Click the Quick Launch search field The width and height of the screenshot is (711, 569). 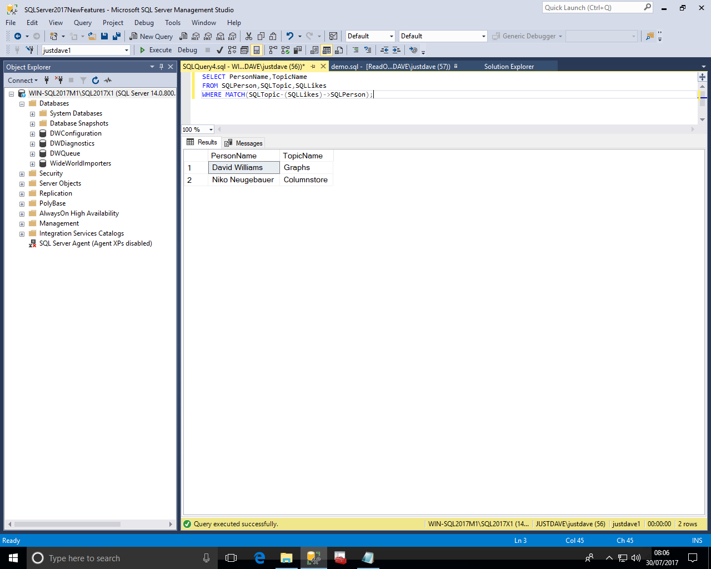(592, 8)
